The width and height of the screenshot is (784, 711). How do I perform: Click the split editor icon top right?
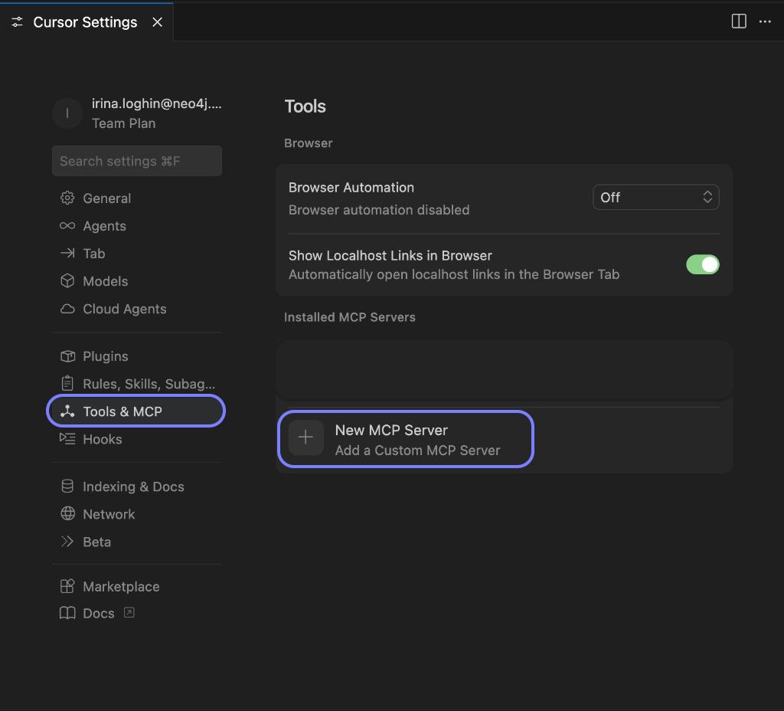click(737, 21)
